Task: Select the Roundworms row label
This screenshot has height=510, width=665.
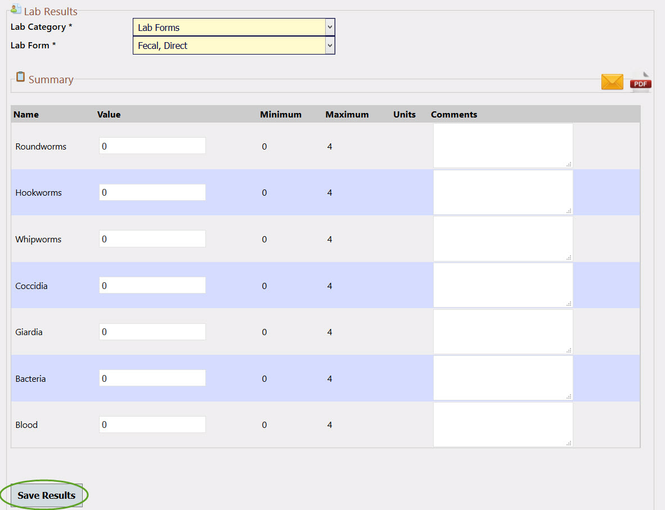Action: [x=41, y=147]
